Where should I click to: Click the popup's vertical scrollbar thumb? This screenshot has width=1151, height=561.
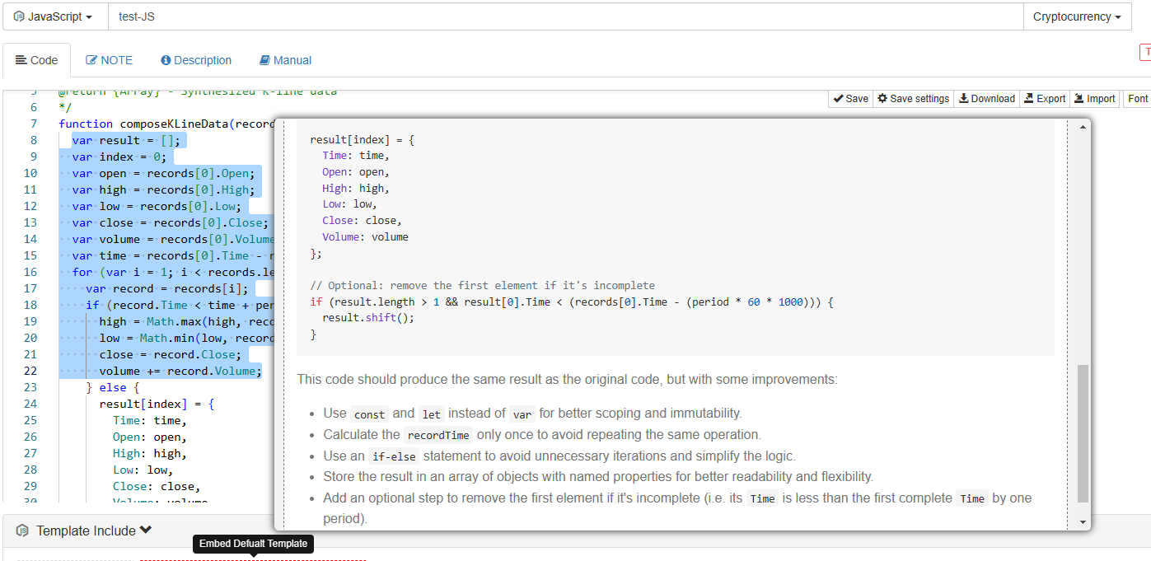pyautogui.click(x=1083, y=432)
